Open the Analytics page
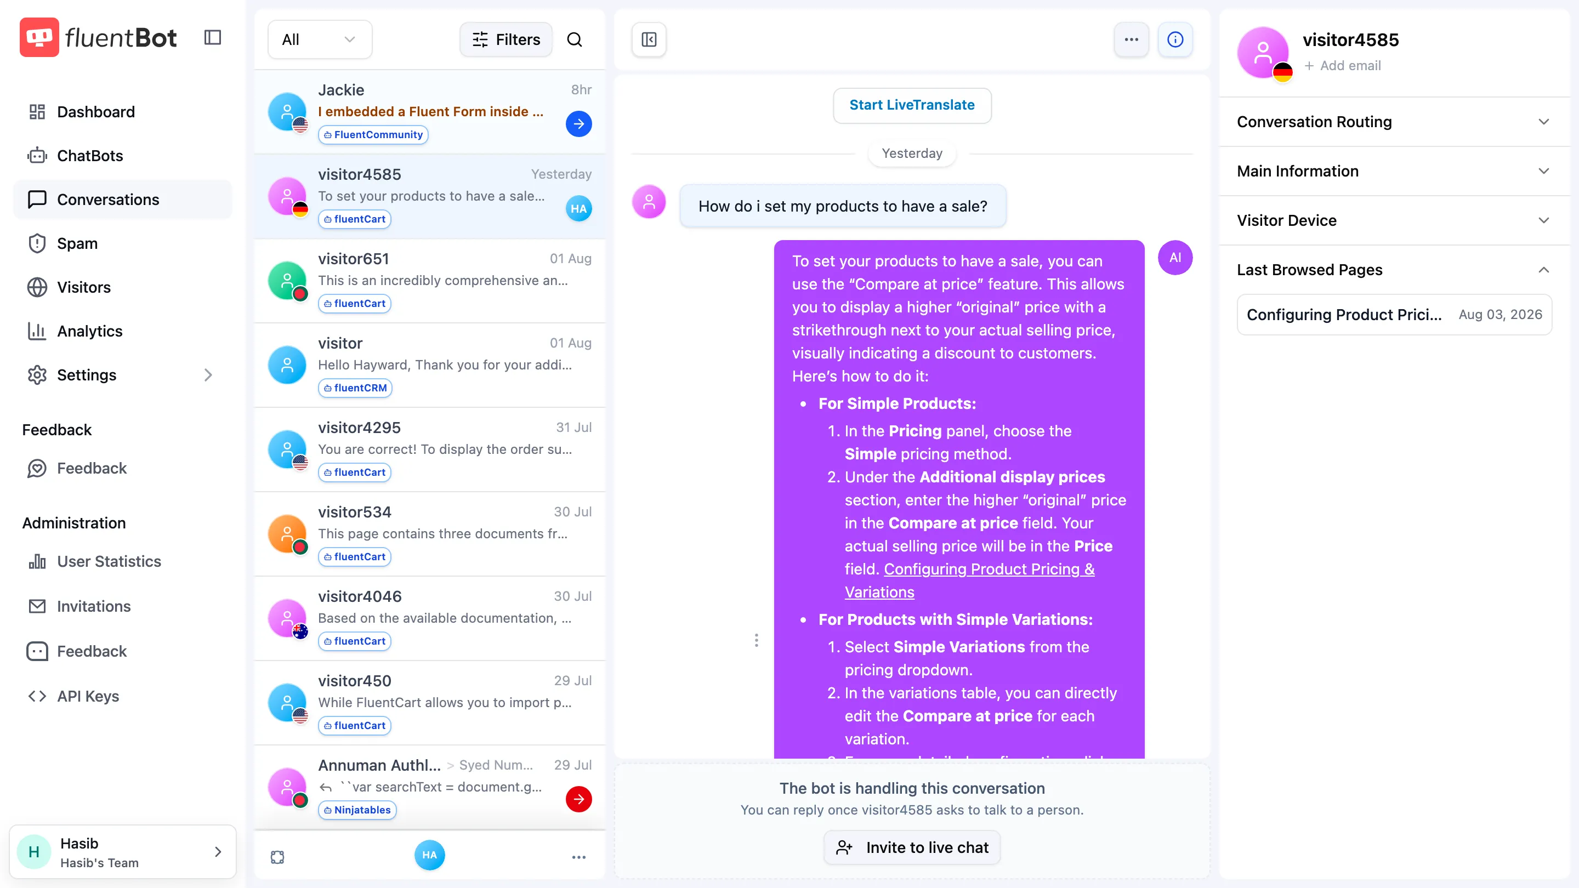The height and width of the screenshot is (888, 1579). pos(123,331)
